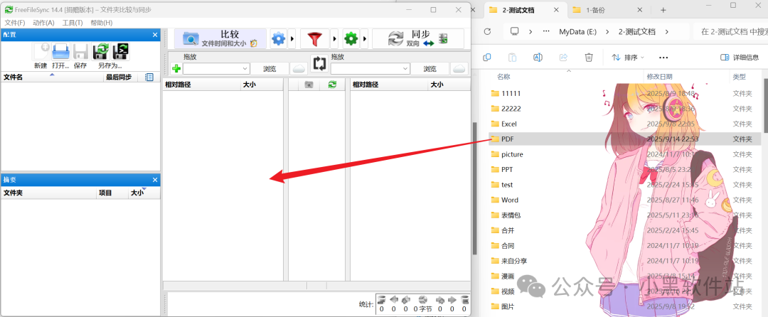Click MyData (E:) breadcrumb
768x317 pixels.
(580, 31)
